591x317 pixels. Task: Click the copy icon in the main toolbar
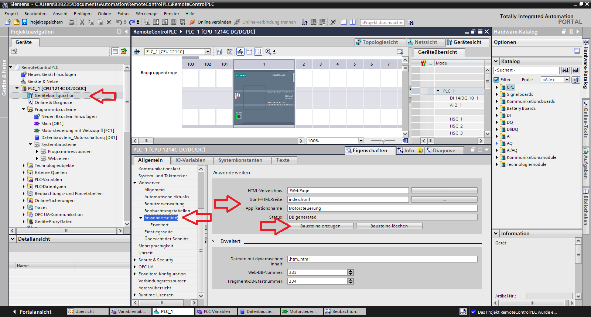pos(91,22)
